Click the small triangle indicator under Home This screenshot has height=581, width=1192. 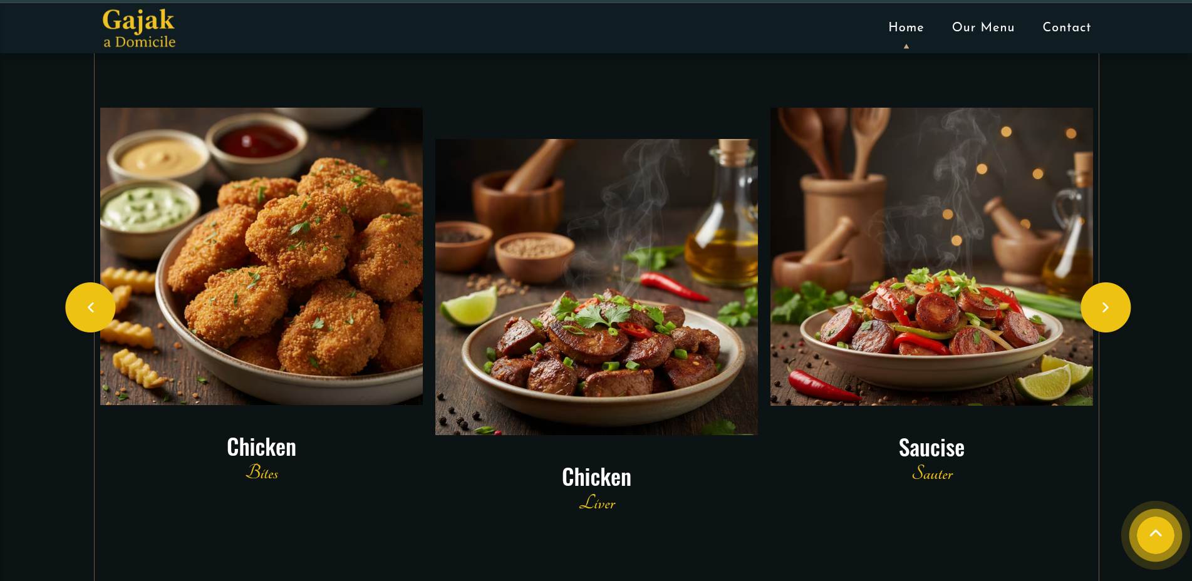pyautogui.click(x=906, y=46)
